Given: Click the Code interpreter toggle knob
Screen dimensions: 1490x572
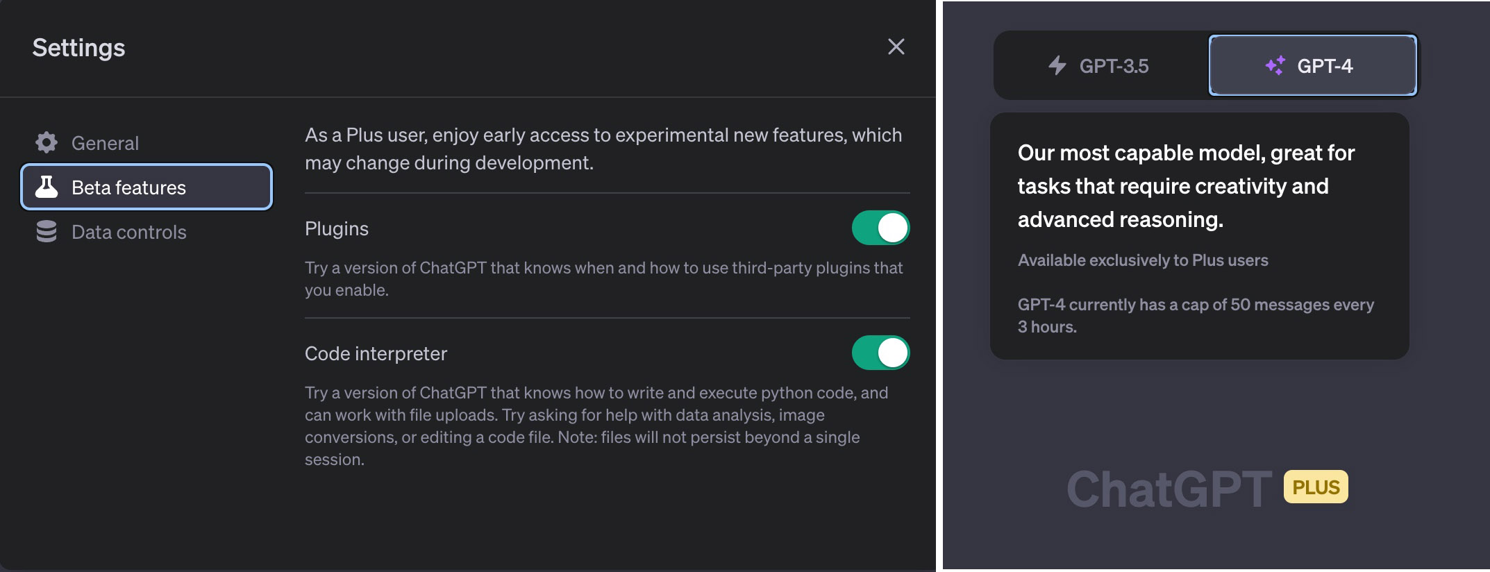Looking at the screenshot, I should click(x=894, y=353).
